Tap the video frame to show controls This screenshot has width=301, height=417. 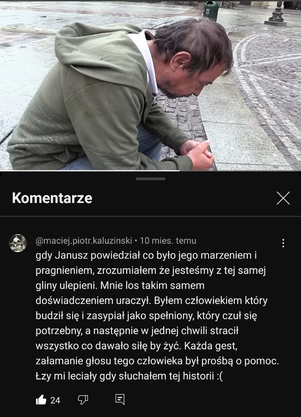pos(151,86)
